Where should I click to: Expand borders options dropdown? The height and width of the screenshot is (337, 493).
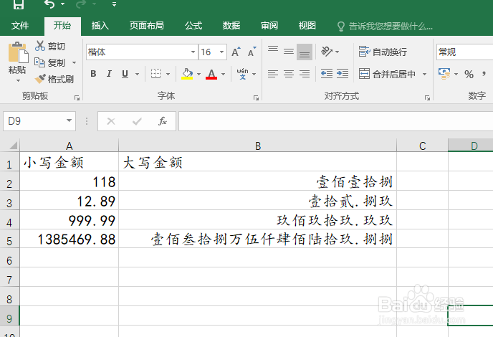pyautogui.click(x=168, y=74)
